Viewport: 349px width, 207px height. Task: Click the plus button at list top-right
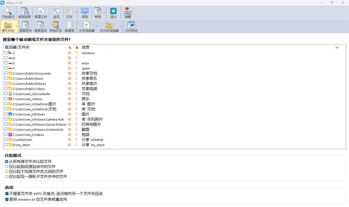point(337,47)
